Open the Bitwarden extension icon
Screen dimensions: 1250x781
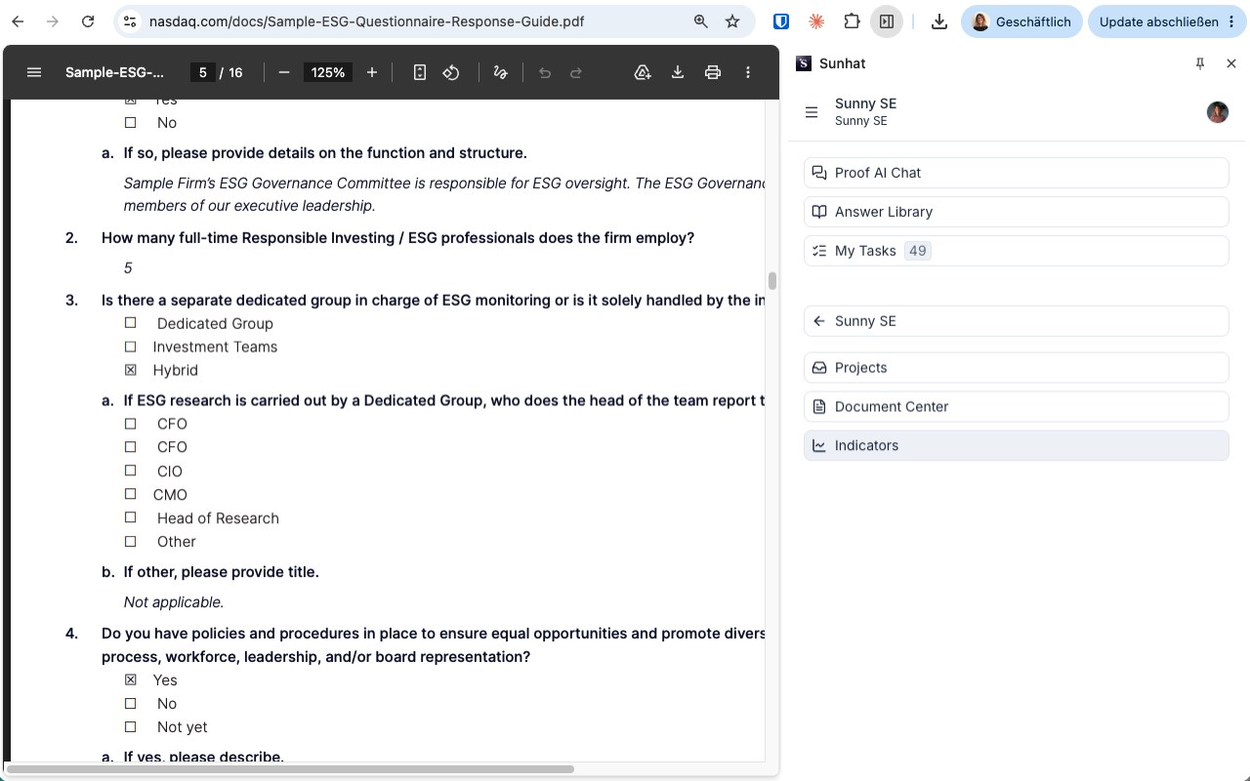[781, 21]
